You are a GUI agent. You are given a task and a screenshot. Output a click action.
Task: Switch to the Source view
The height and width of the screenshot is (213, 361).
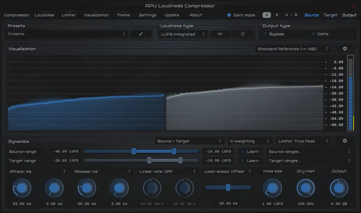(311, 15)
